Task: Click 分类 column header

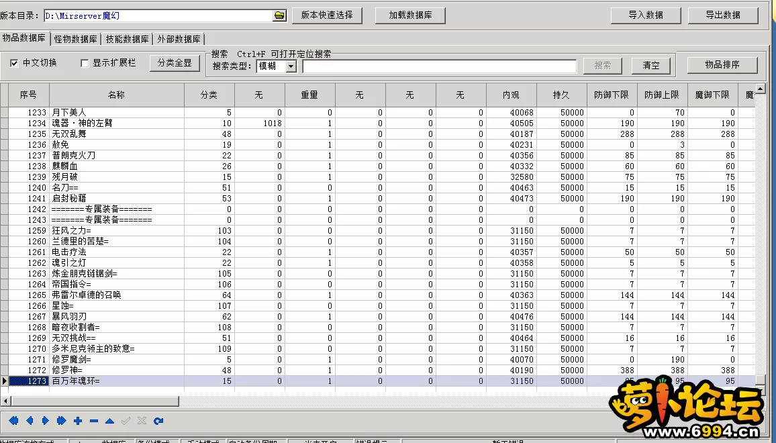Action: click(x=209, y=95)
